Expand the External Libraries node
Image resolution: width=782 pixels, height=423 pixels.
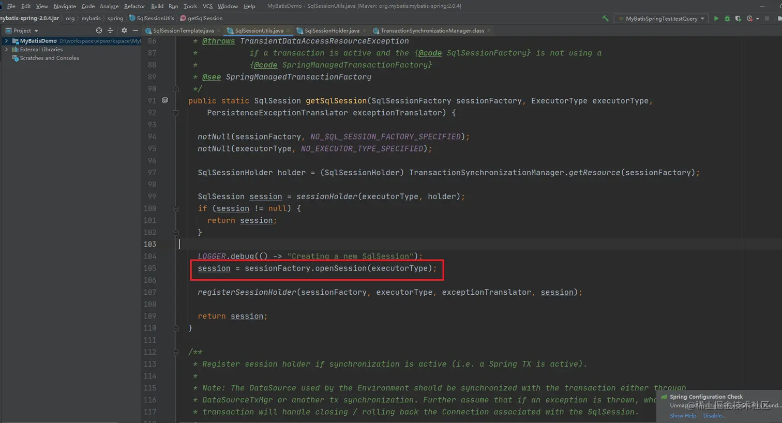(x=6, y=50)
